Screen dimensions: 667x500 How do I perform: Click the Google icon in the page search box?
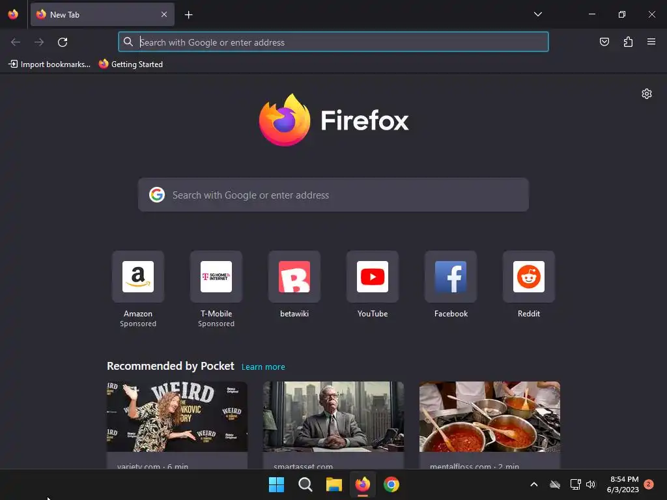157,195
